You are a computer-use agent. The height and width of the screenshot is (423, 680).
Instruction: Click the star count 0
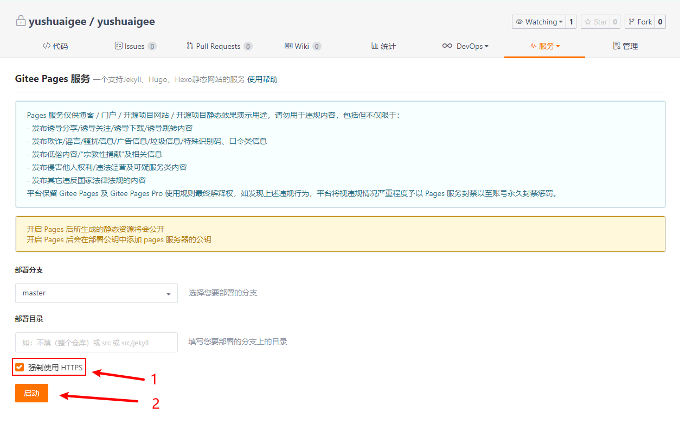614,22
